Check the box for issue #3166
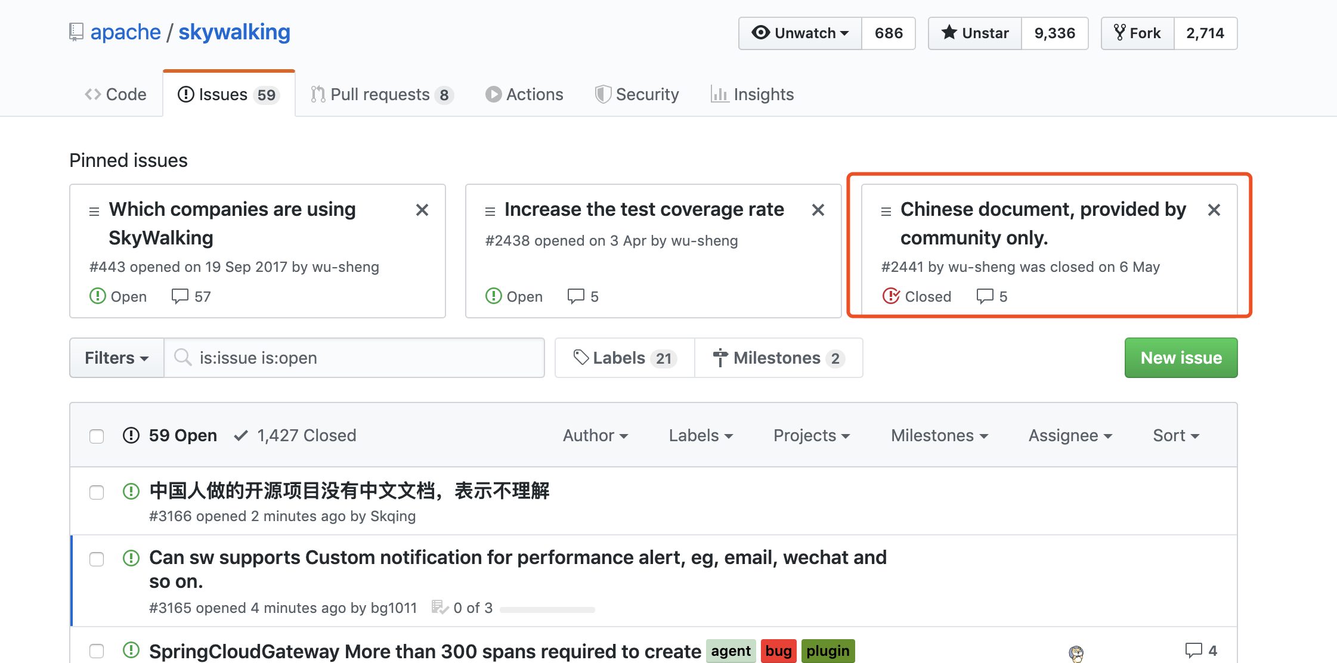Viewport: 1337px width, 663px height. coord(97,492)
